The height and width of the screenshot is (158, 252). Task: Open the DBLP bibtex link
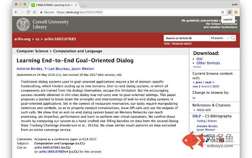pyautogui.click(x=213, y=121)
